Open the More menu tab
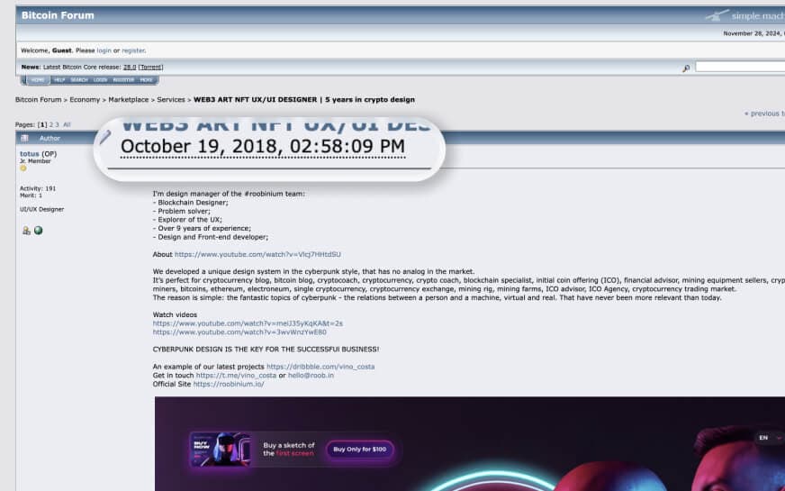Image resolution: width=785 pixels, height=491 pixels. tap(146, 80)
